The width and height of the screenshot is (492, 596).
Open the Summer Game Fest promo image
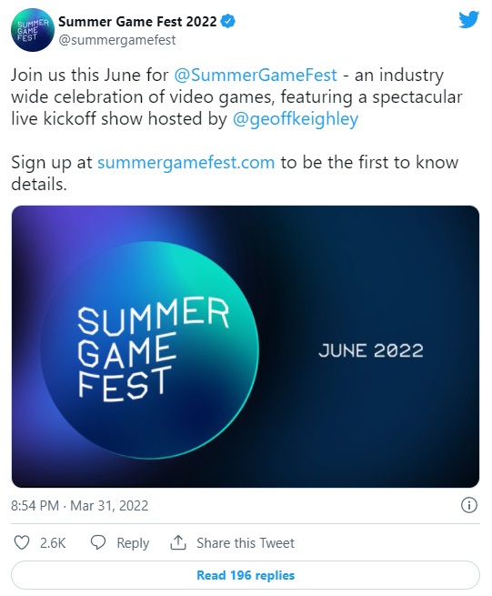tap(246, 347)
